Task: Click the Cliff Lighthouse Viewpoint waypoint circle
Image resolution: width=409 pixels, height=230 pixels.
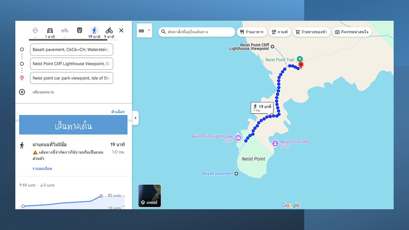Action: coord(273,47)
